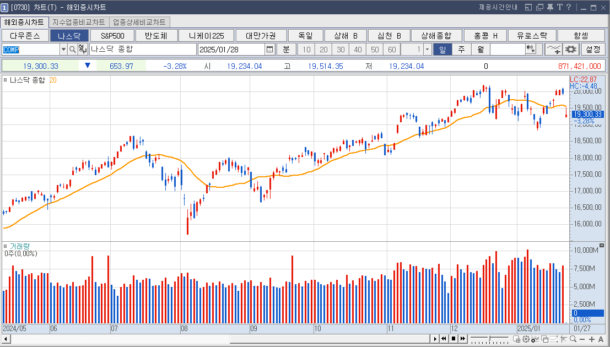Open the symbol list icon next to search
Viewport: 610px width, 347px height.
(x=82, y=50)
